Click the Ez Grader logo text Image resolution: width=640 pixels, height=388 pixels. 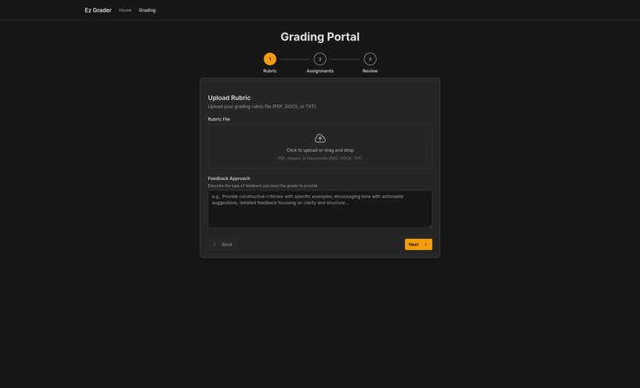pyautogui.click(x=98, y=10)
